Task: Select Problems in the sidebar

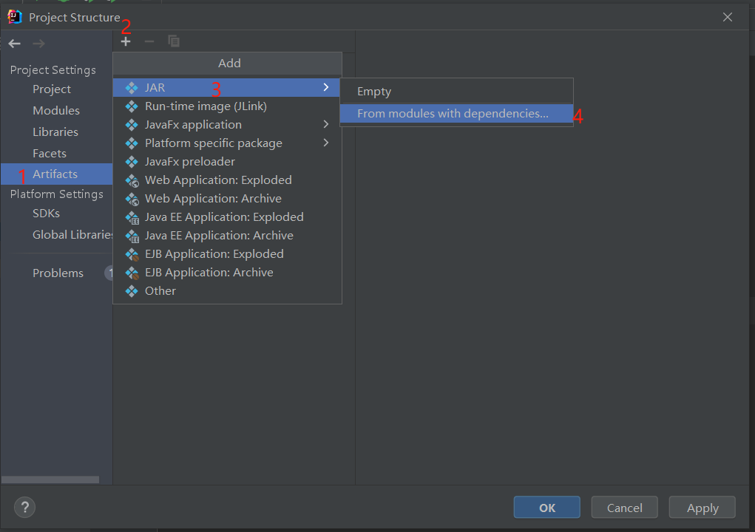Action: pyautogui.click(x=58, y=273)
